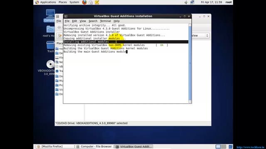Select the De desktop folder in File Browser sidebar
Image resolution: width=266 pixels, height=149 pixels.
pos(59,53)
